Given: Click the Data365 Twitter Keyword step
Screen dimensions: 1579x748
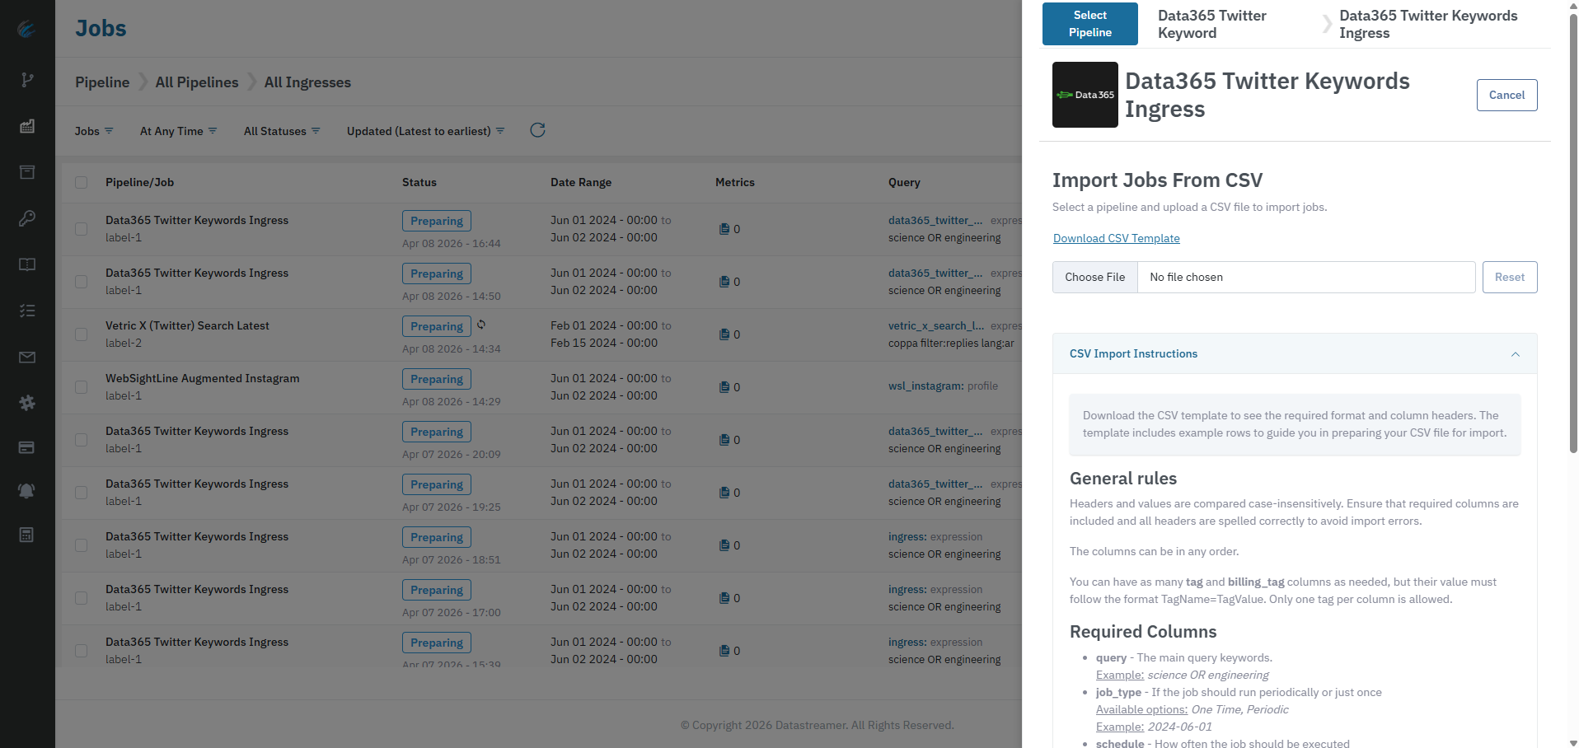Looking at the screenshot, I should 1211,24.
